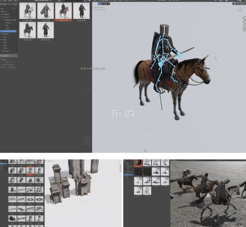
Task: Click the Select pose bones button
Action: click(3, 67)
